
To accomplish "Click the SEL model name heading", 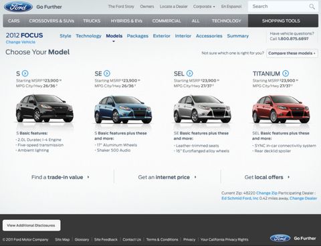I will tap(179, 74).
